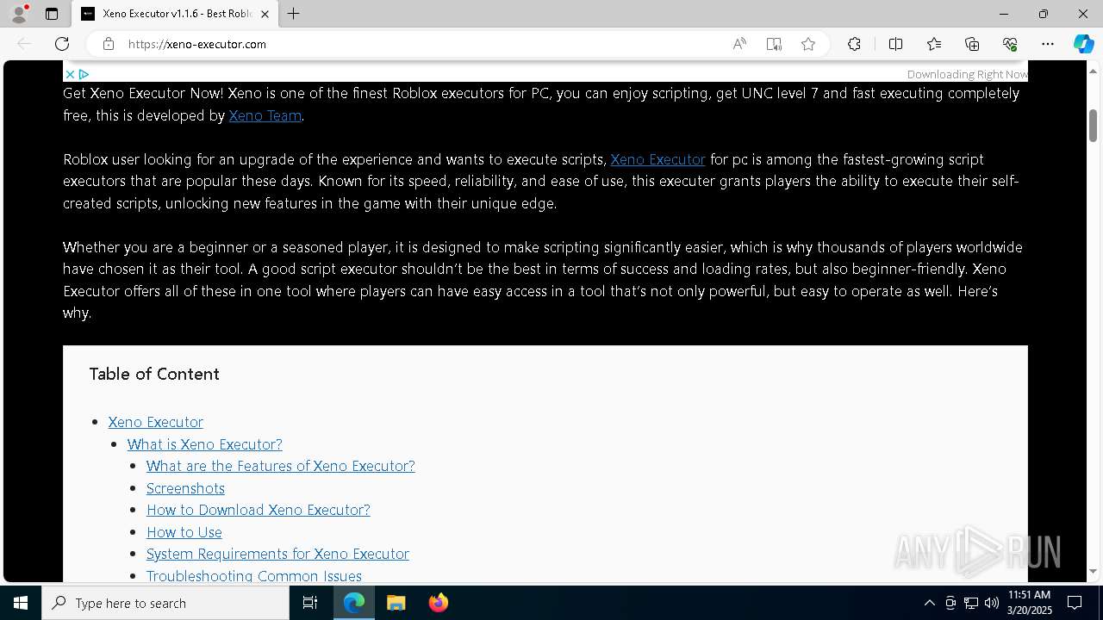Screen dimensions: 1103x620
Task: Open the Favorites list icon
Action: (934, 44)
